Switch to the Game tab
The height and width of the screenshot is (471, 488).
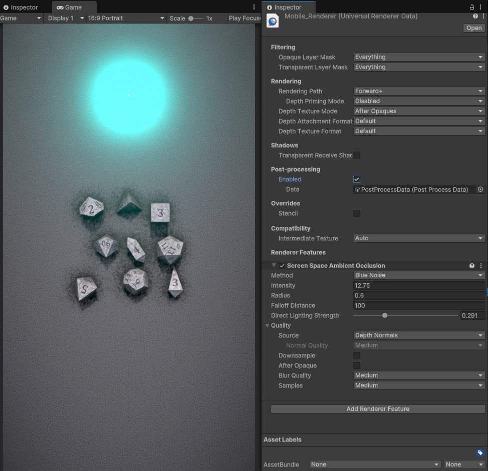coord(74,7)
